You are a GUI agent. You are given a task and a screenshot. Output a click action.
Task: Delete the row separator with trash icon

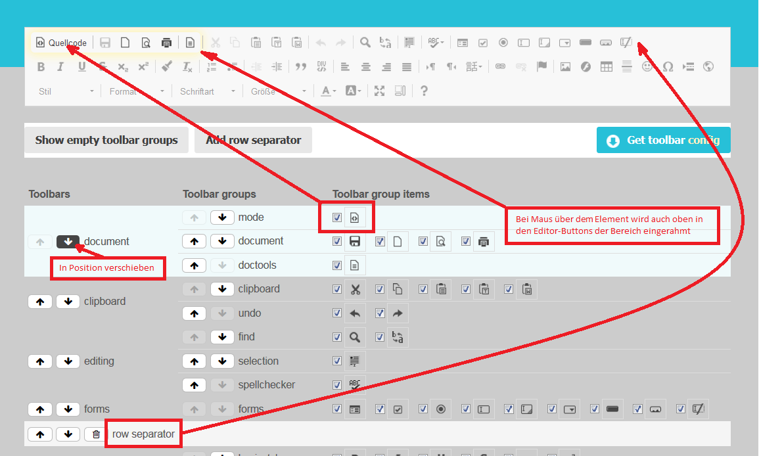click(x=96, y=434)
